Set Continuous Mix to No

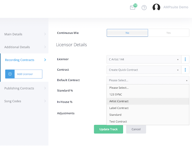(x=127, y=33)
